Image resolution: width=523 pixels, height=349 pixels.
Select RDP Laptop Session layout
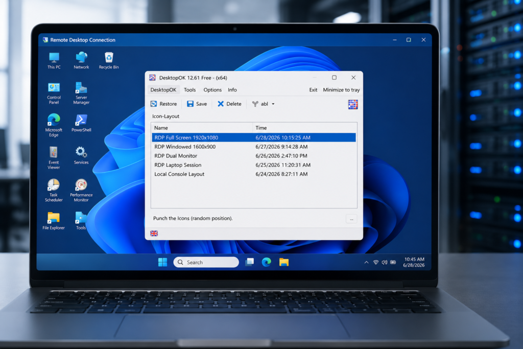click(x=254, y=165)
